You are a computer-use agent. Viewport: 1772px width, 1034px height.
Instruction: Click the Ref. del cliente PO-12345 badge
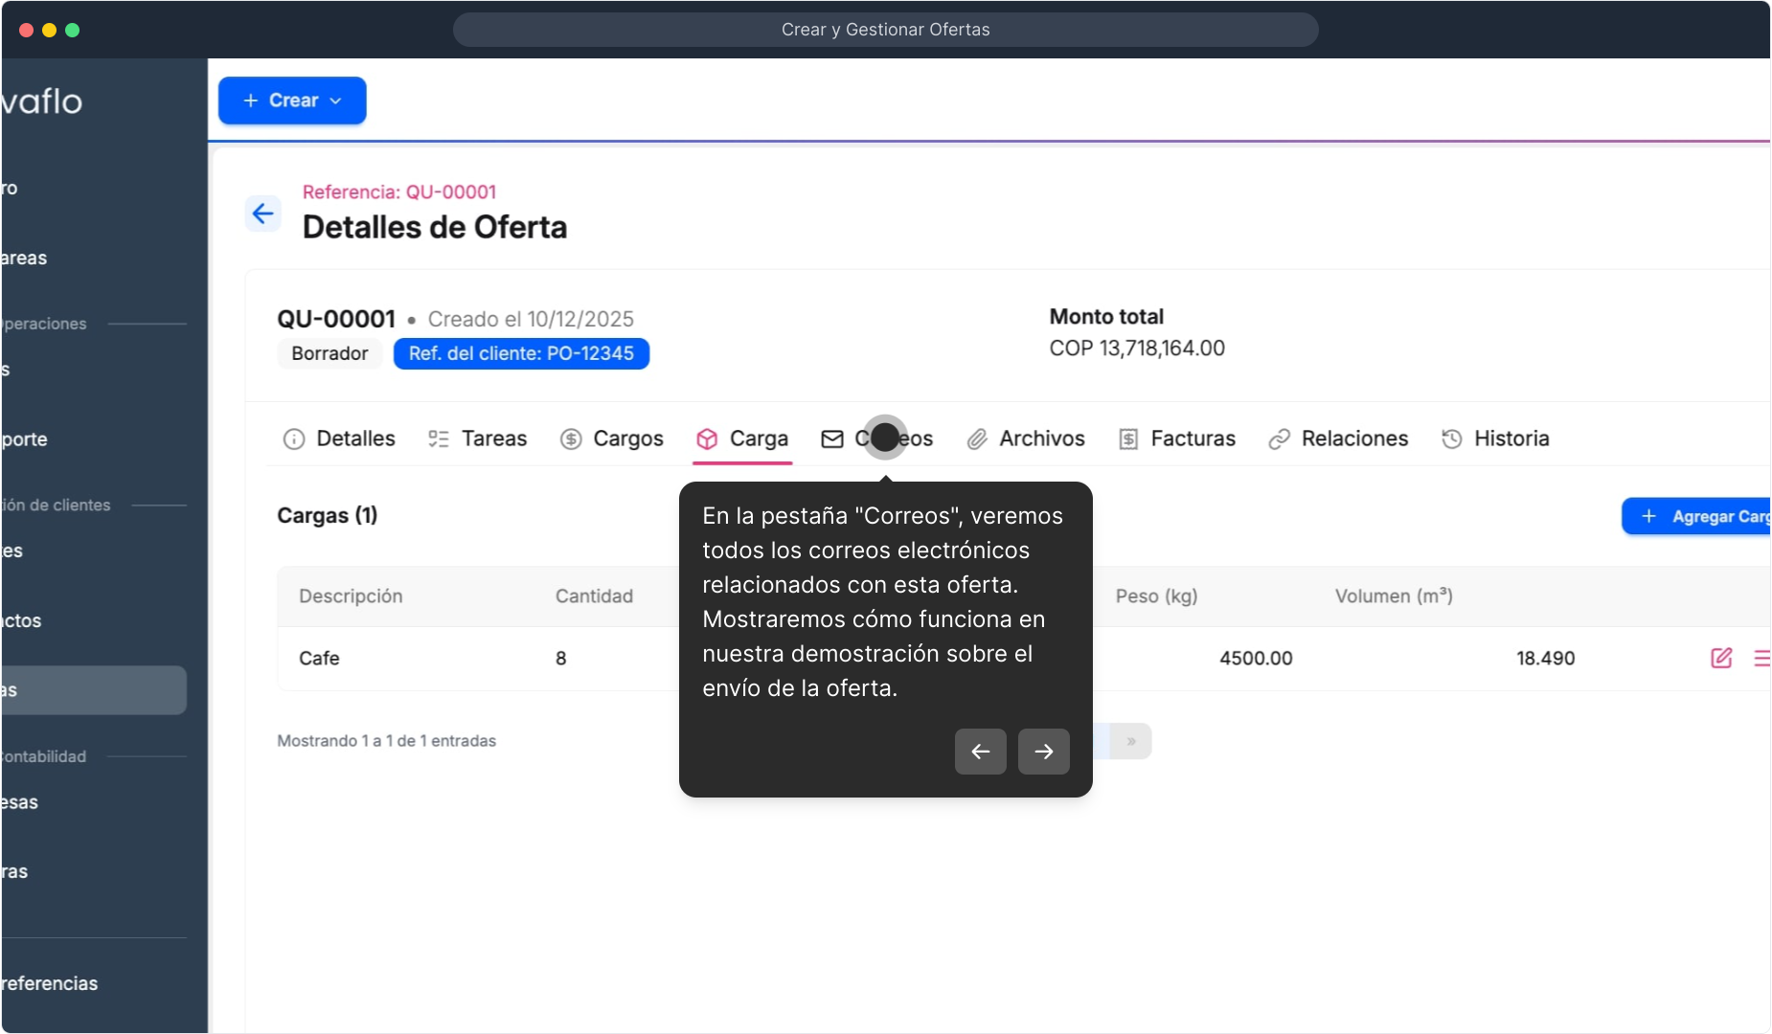521,353
